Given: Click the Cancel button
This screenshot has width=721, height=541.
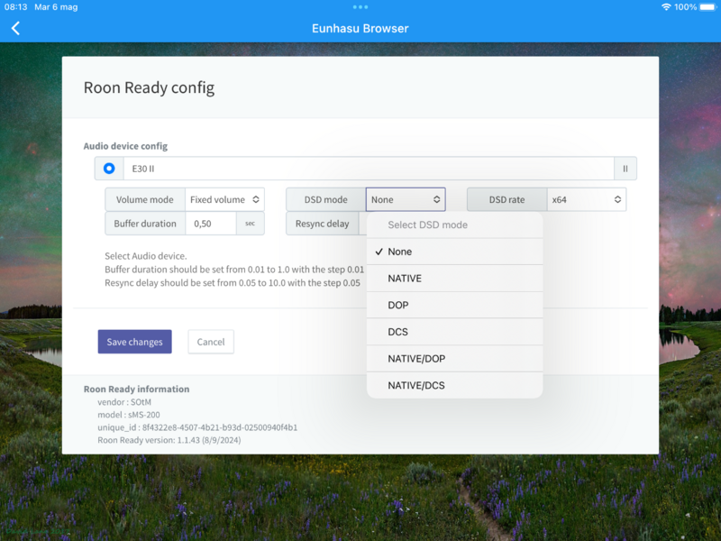Looking at the screenshot, I should (x=211, y=342).
